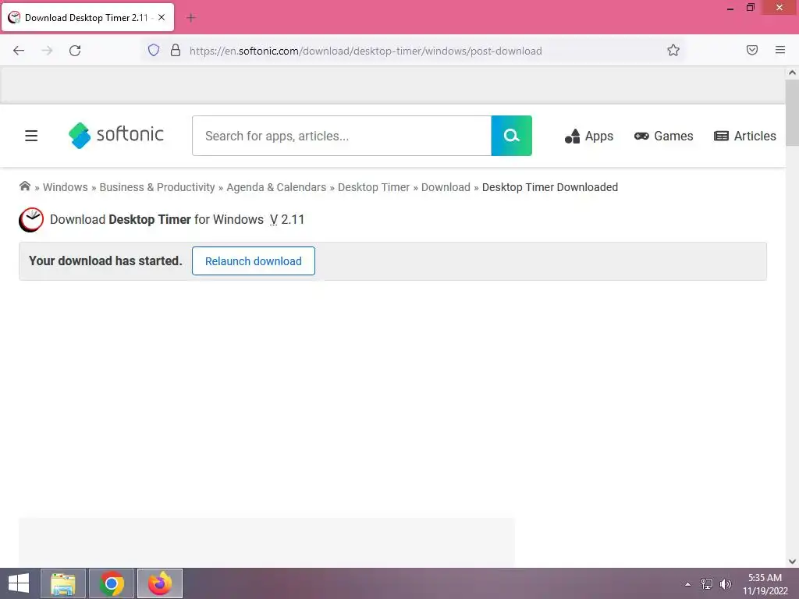Open the Games section
This screenshot has width=799, height=599.
click(x=663, y=136)
